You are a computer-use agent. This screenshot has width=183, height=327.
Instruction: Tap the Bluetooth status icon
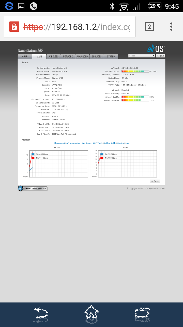112,6
